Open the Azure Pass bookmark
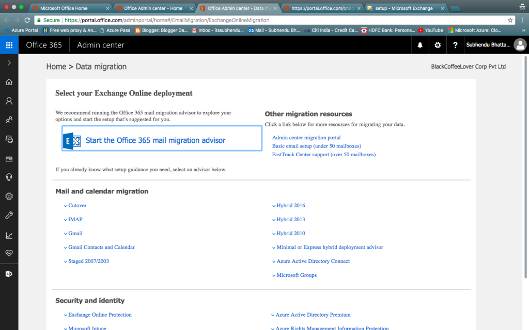The height and width of the screenshot is (330, 529). coord(115,30)
